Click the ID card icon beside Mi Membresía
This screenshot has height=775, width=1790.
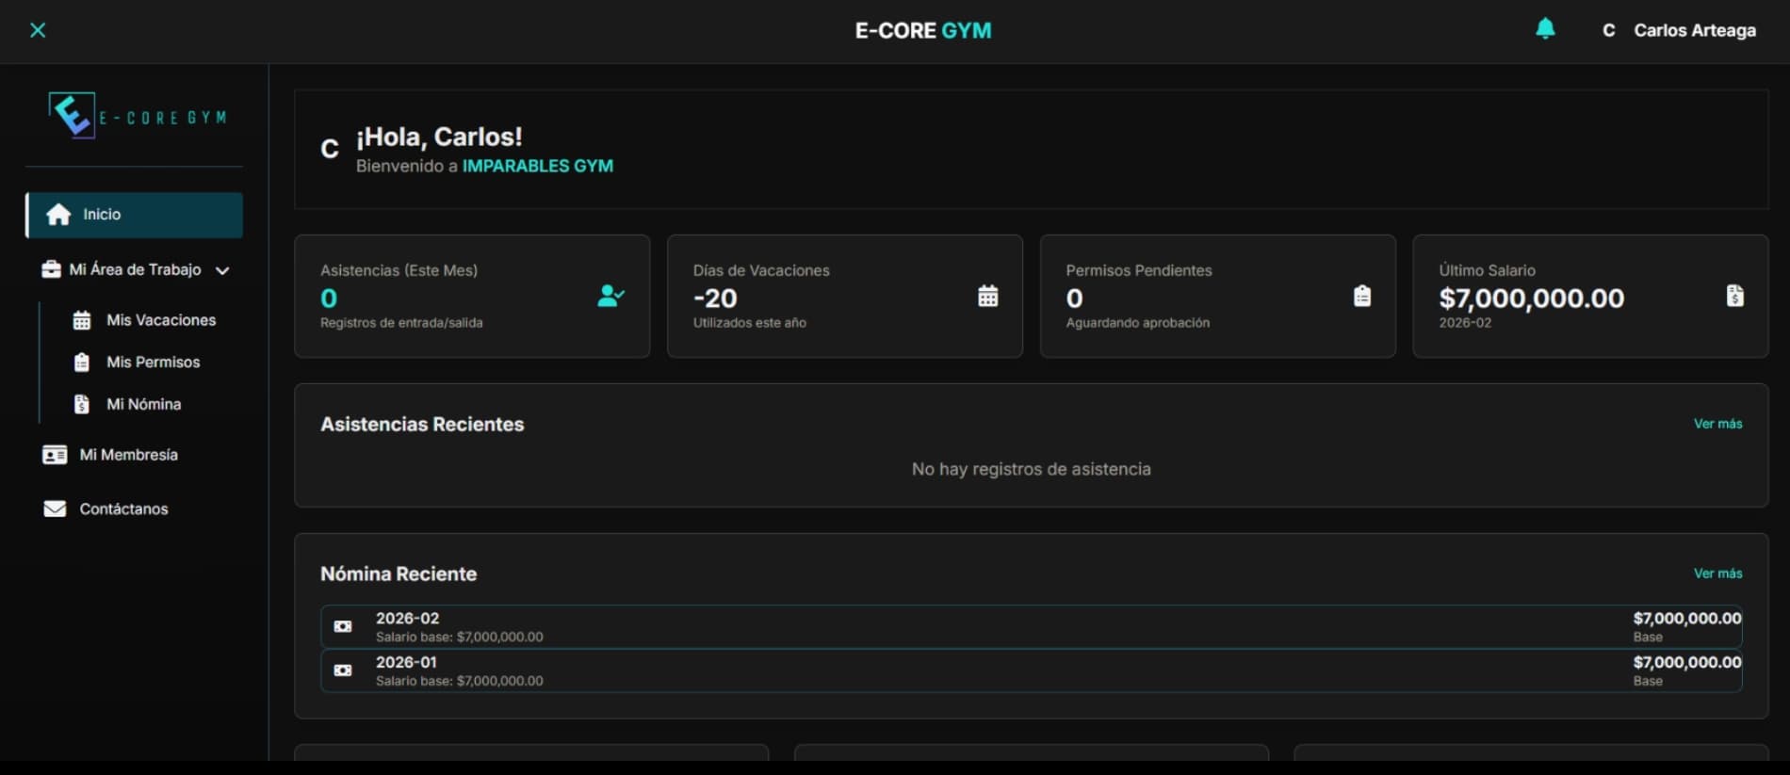[55, 455]
